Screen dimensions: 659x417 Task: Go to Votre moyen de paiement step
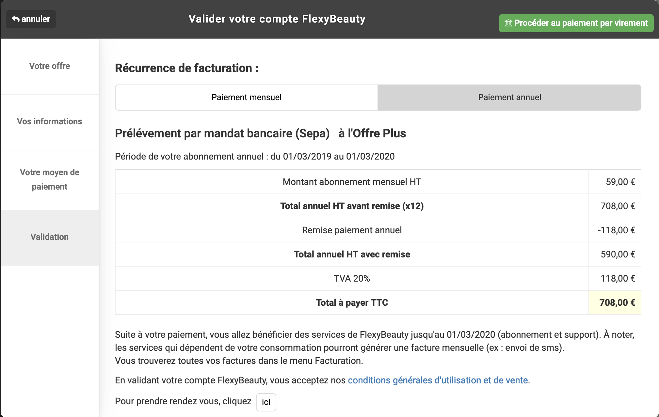50,179
